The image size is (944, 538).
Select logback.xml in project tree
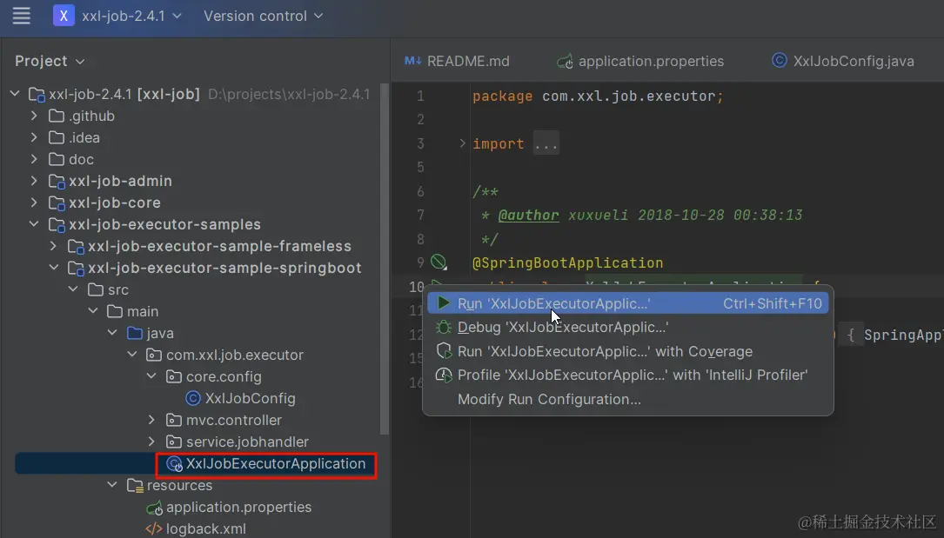pos(206,528)
